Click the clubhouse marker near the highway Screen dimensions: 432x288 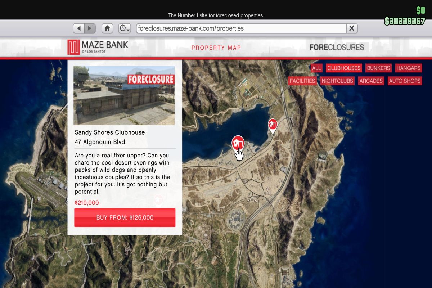point(273,125)
